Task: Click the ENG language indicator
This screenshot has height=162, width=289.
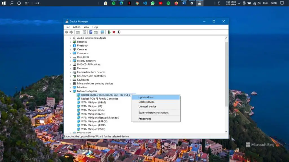Action: point(265,3)
